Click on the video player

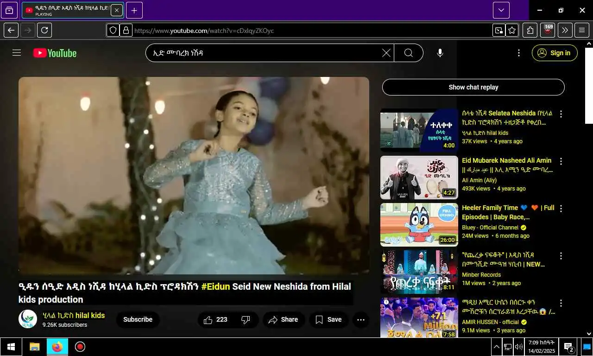194,175
